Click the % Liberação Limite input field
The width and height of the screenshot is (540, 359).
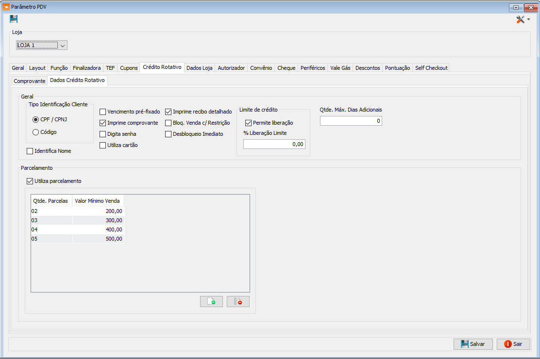point(274,144)
